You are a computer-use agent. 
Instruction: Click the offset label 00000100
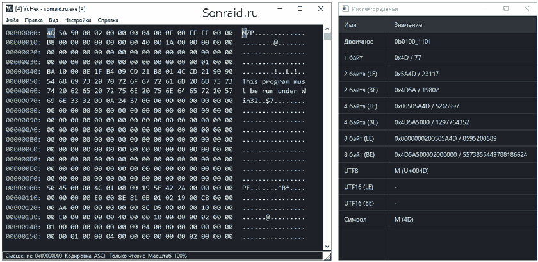tap(23, 188)
